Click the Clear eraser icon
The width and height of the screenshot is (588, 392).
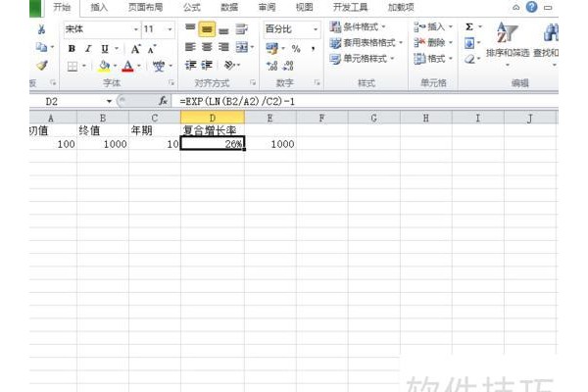tap(469, 59)
